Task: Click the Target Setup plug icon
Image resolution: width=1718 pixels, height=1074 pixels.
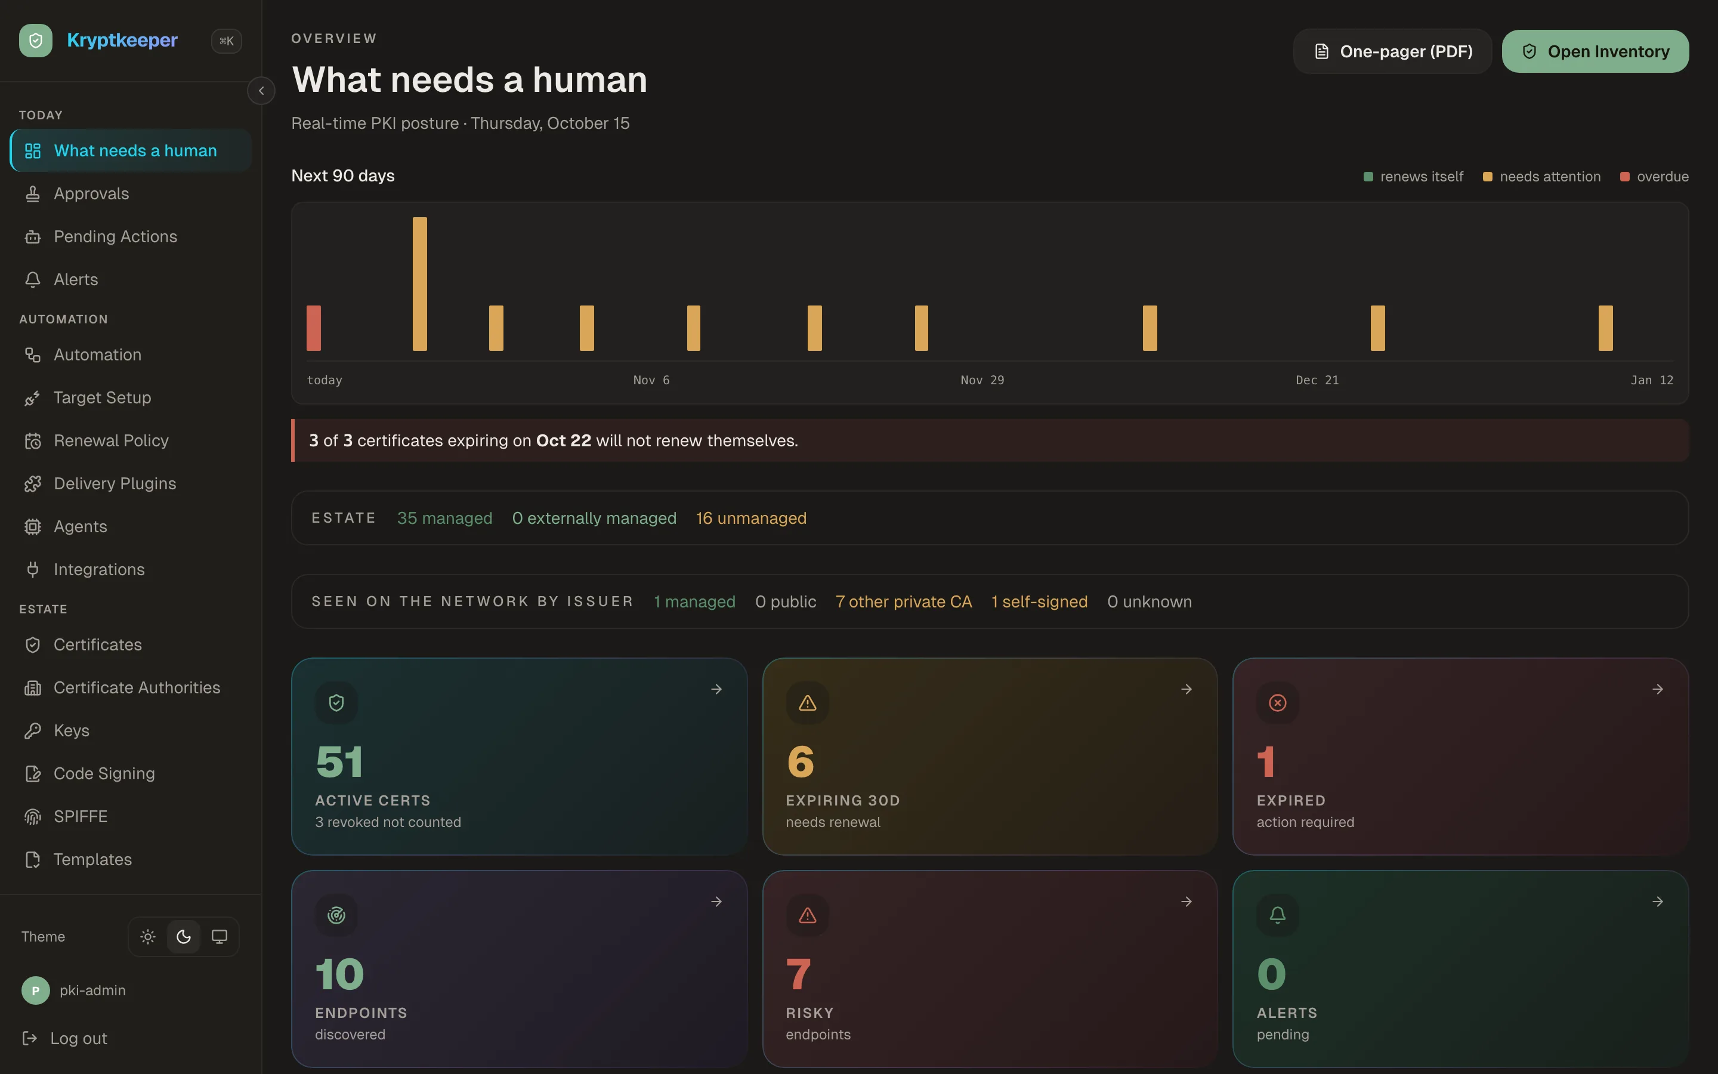Action: click(33, 398)
